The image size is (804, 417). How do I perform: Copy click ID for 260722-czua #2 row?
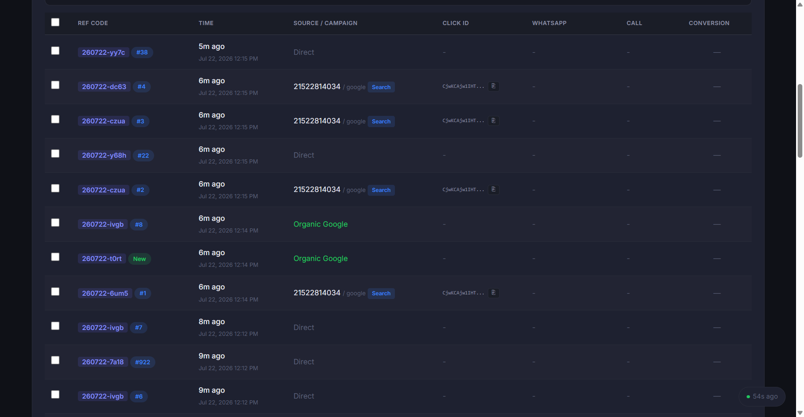(x=493, y=189)
